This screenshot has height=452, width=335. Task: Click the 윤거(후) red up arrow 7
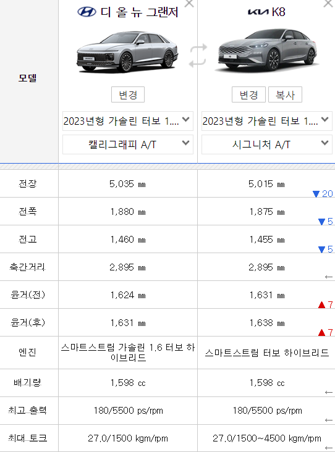pos(326,332)
